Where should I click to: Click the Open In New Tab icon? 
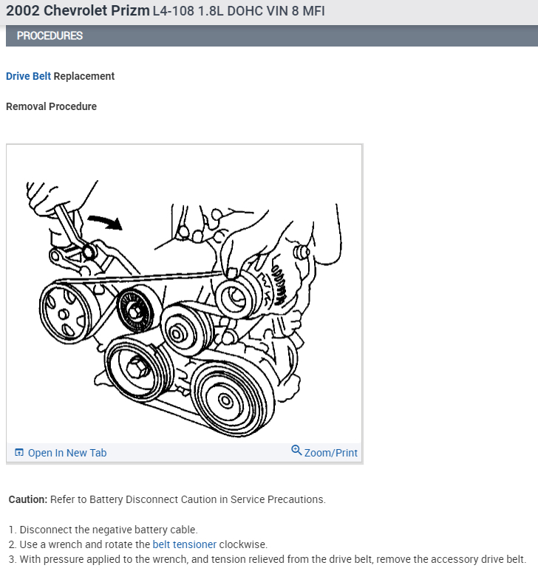[19, 452]
